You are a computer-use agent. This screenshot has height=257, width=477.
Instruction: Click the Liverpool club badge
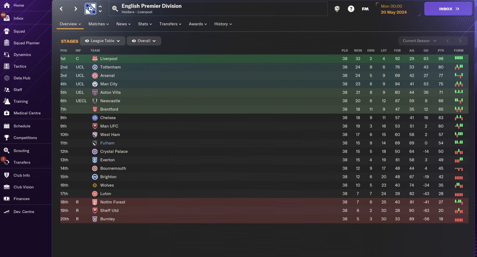[x=95, y=59]
